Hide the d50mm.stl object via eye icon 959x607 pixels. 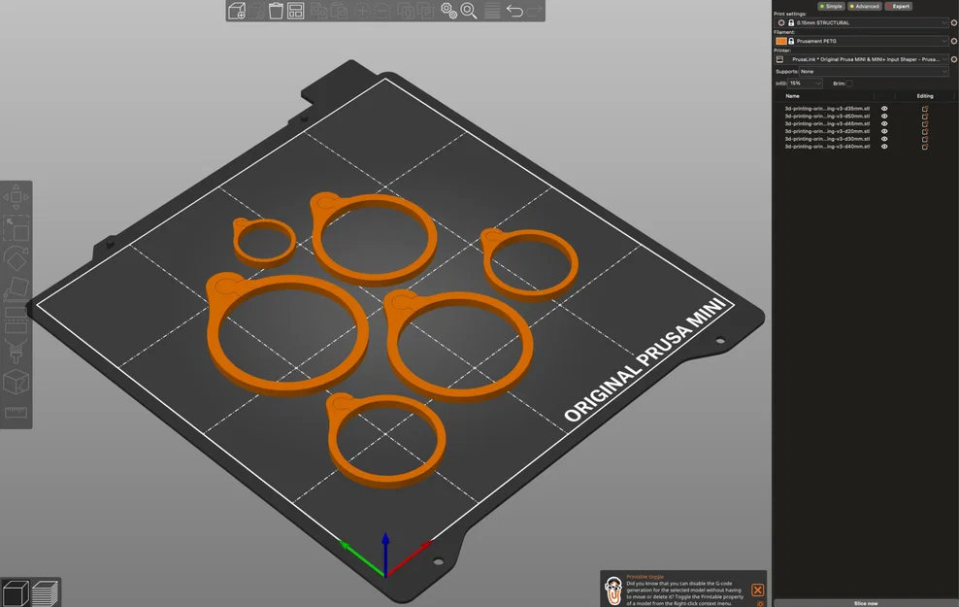pos(884,117)
